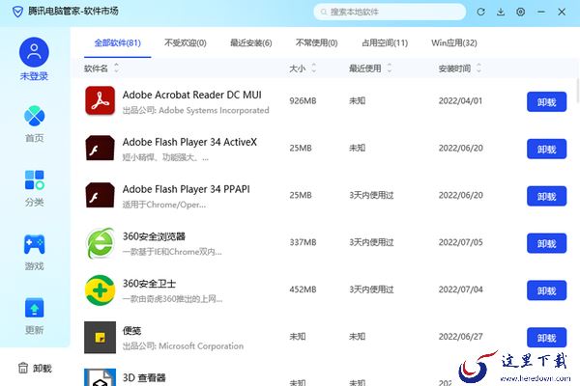The width and height of the screenshot is (580, 386).
Task: Select 360安全卫士 name text
Action: 149,284
